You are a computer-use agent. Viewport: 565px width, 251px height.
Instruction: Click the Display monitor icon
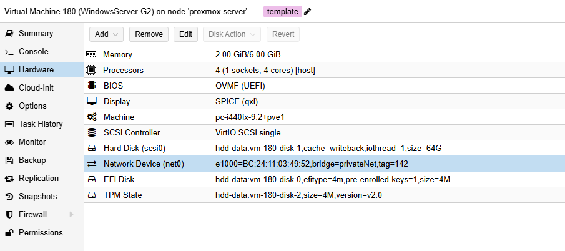click(x=92, y=102)
